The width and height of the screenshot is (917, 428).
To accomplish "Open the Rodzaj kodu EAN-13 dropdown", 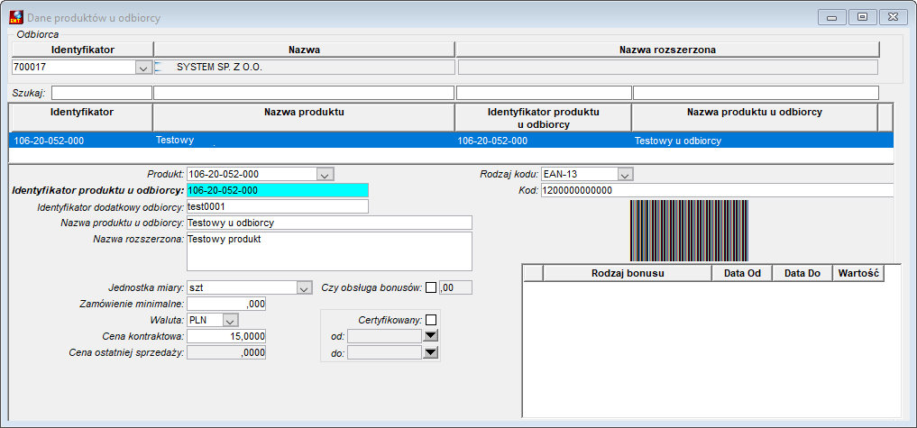I will tap(626, 174).
